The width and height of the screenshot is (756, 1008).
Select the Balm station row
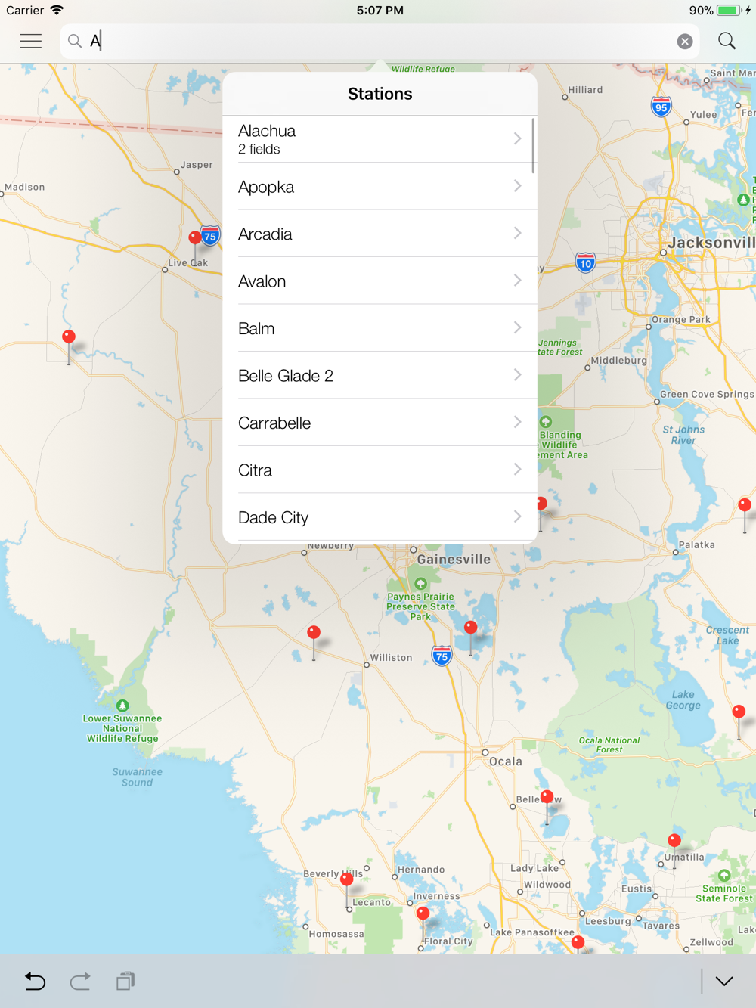click(x=380, y=328)
